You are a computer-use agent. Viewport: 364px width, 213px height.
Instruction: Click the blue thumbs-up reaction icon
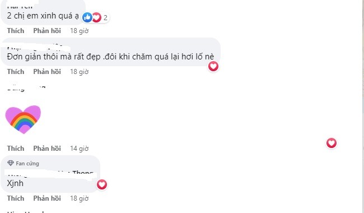(x=87, y=17)
